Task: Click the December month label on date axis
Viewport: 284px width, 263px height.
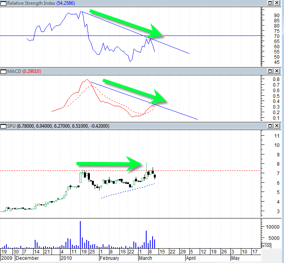Action: [27, 258]
